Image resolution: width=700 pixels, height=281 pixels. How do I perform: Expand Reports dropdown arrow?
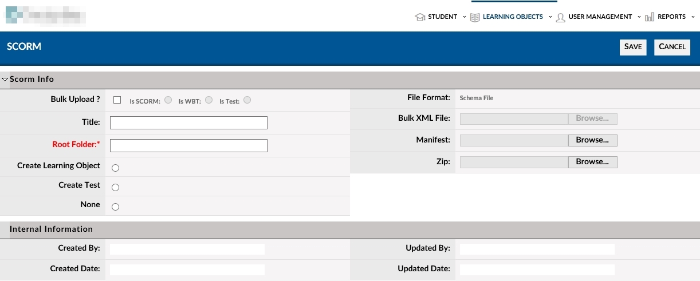click(693, 17)
